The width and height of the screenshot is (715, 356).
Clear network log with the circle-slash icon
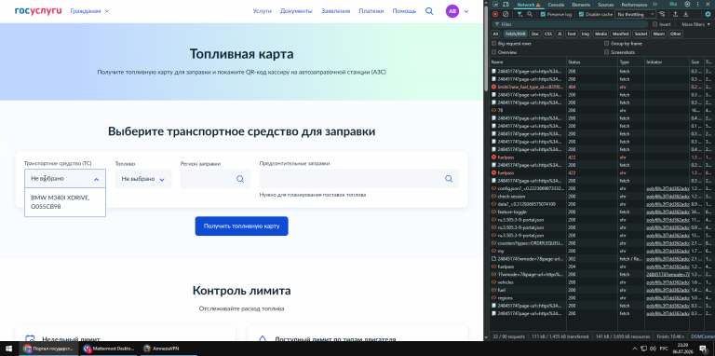click(x=506, y=14)
